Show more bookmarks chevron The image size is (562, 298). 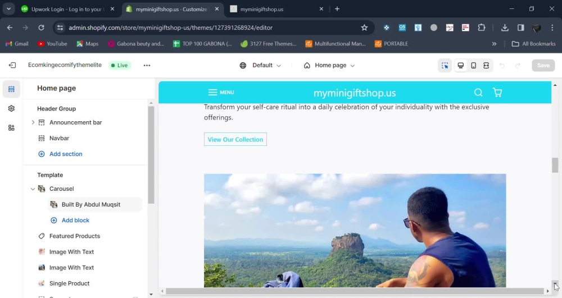(x=494, y=44)
